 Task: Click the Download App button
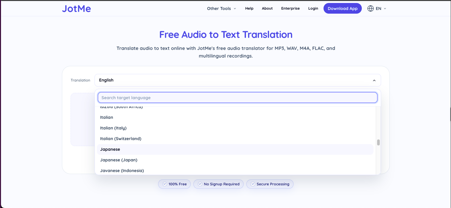pos(342,9)
